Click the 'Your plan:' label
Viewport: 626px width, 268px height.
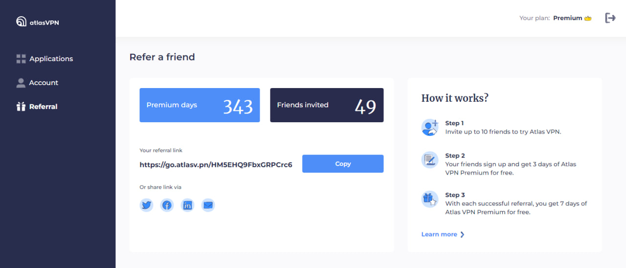coord(535,18)
